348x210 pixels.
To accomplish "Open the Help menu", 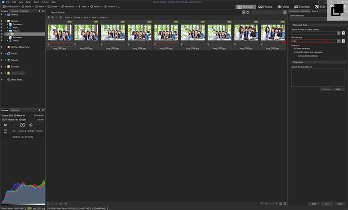I will [53, 2].
